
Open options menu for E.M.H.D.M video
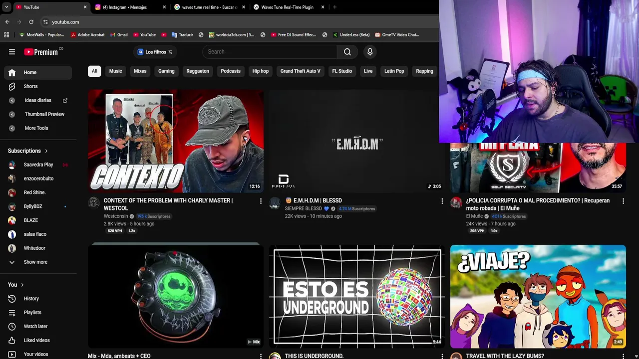point(442,201)
